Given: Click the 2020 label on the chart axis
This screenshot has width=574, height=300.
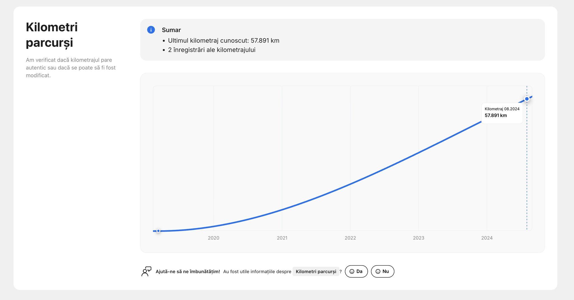Looking at the screenshot, I should click(x=213, y=238).
